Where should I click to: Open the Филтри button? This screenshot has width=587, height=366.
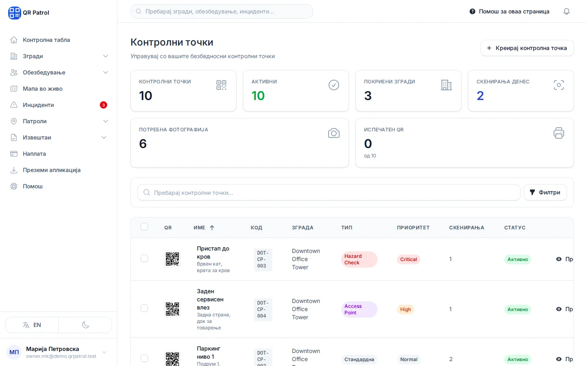545,192
